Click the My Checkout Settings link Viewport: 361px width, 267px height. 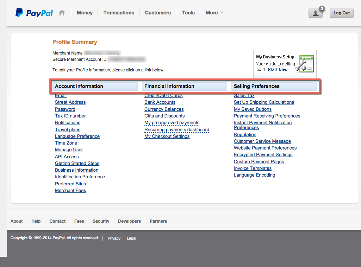click(167, 136)
